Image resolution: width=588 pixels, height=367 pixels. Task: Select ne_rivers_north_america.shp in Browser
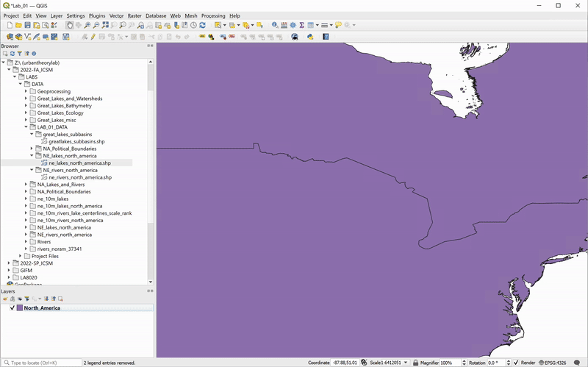point(79,177)
